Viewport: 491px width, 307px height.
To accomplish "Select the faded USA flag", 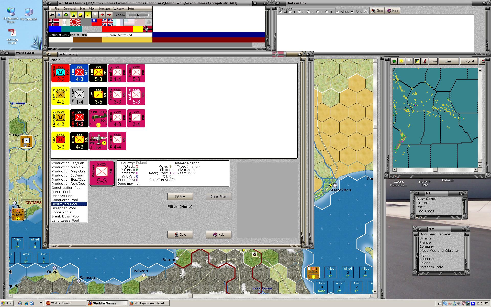I will coord(129,22).
